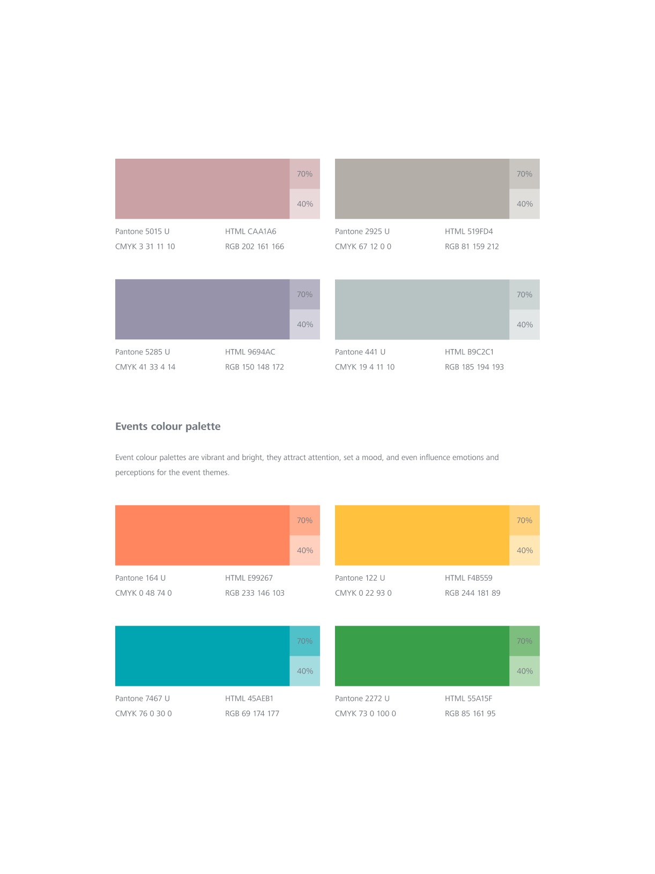Click the 40% tint of pink swatch
This screenshot has height=874, width=655.
coord(305,204)
